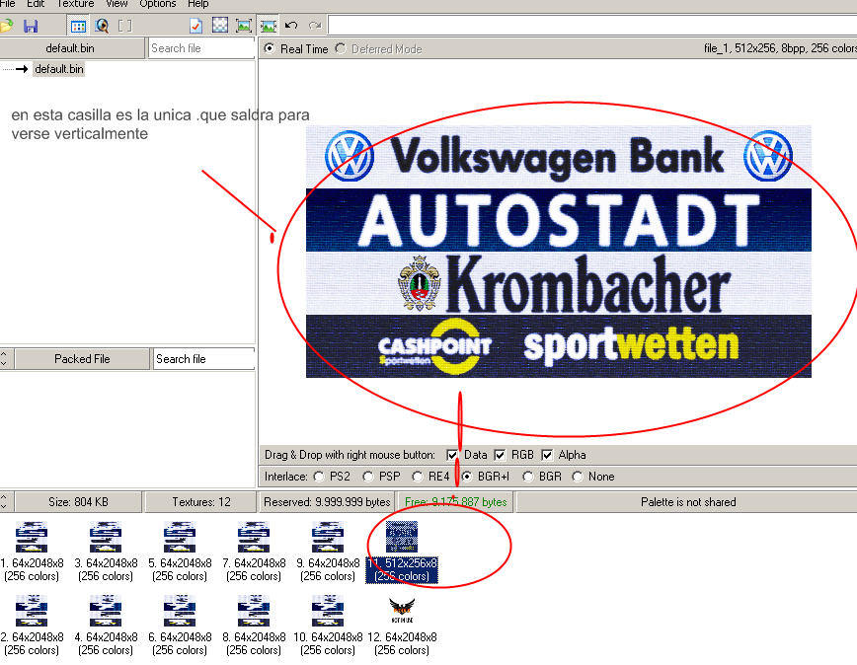Image resolution: width=857 pixels, height=665 pixels.
Task: Click the green Free bytes status
Action: pyautogui.click(x=456, y=502)
